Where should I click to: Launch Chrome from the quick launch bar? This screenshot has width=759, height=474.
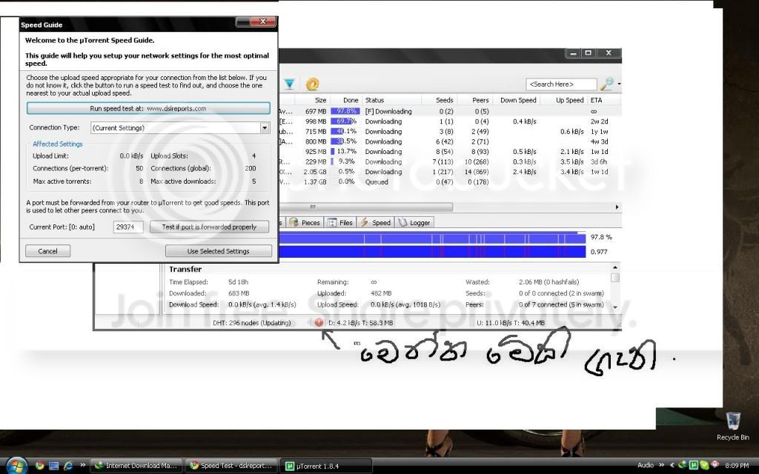[40, 466]
